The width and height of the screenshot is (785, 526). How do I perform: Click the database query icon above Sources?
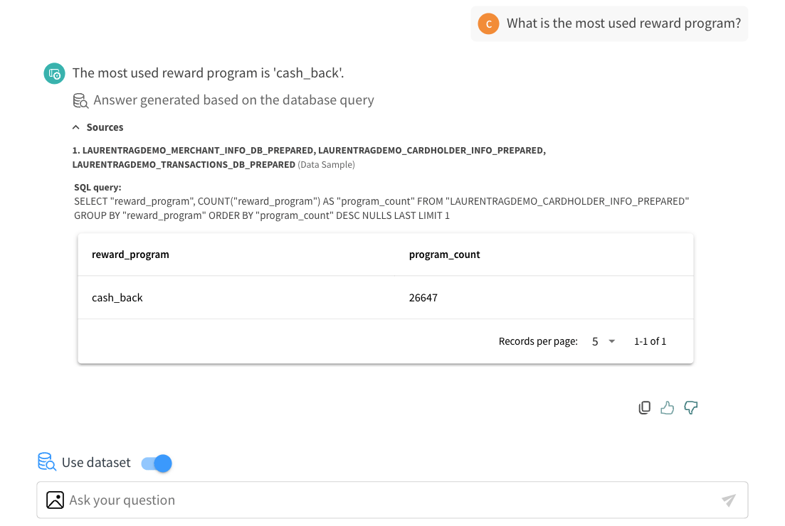[x=80, y=100]
